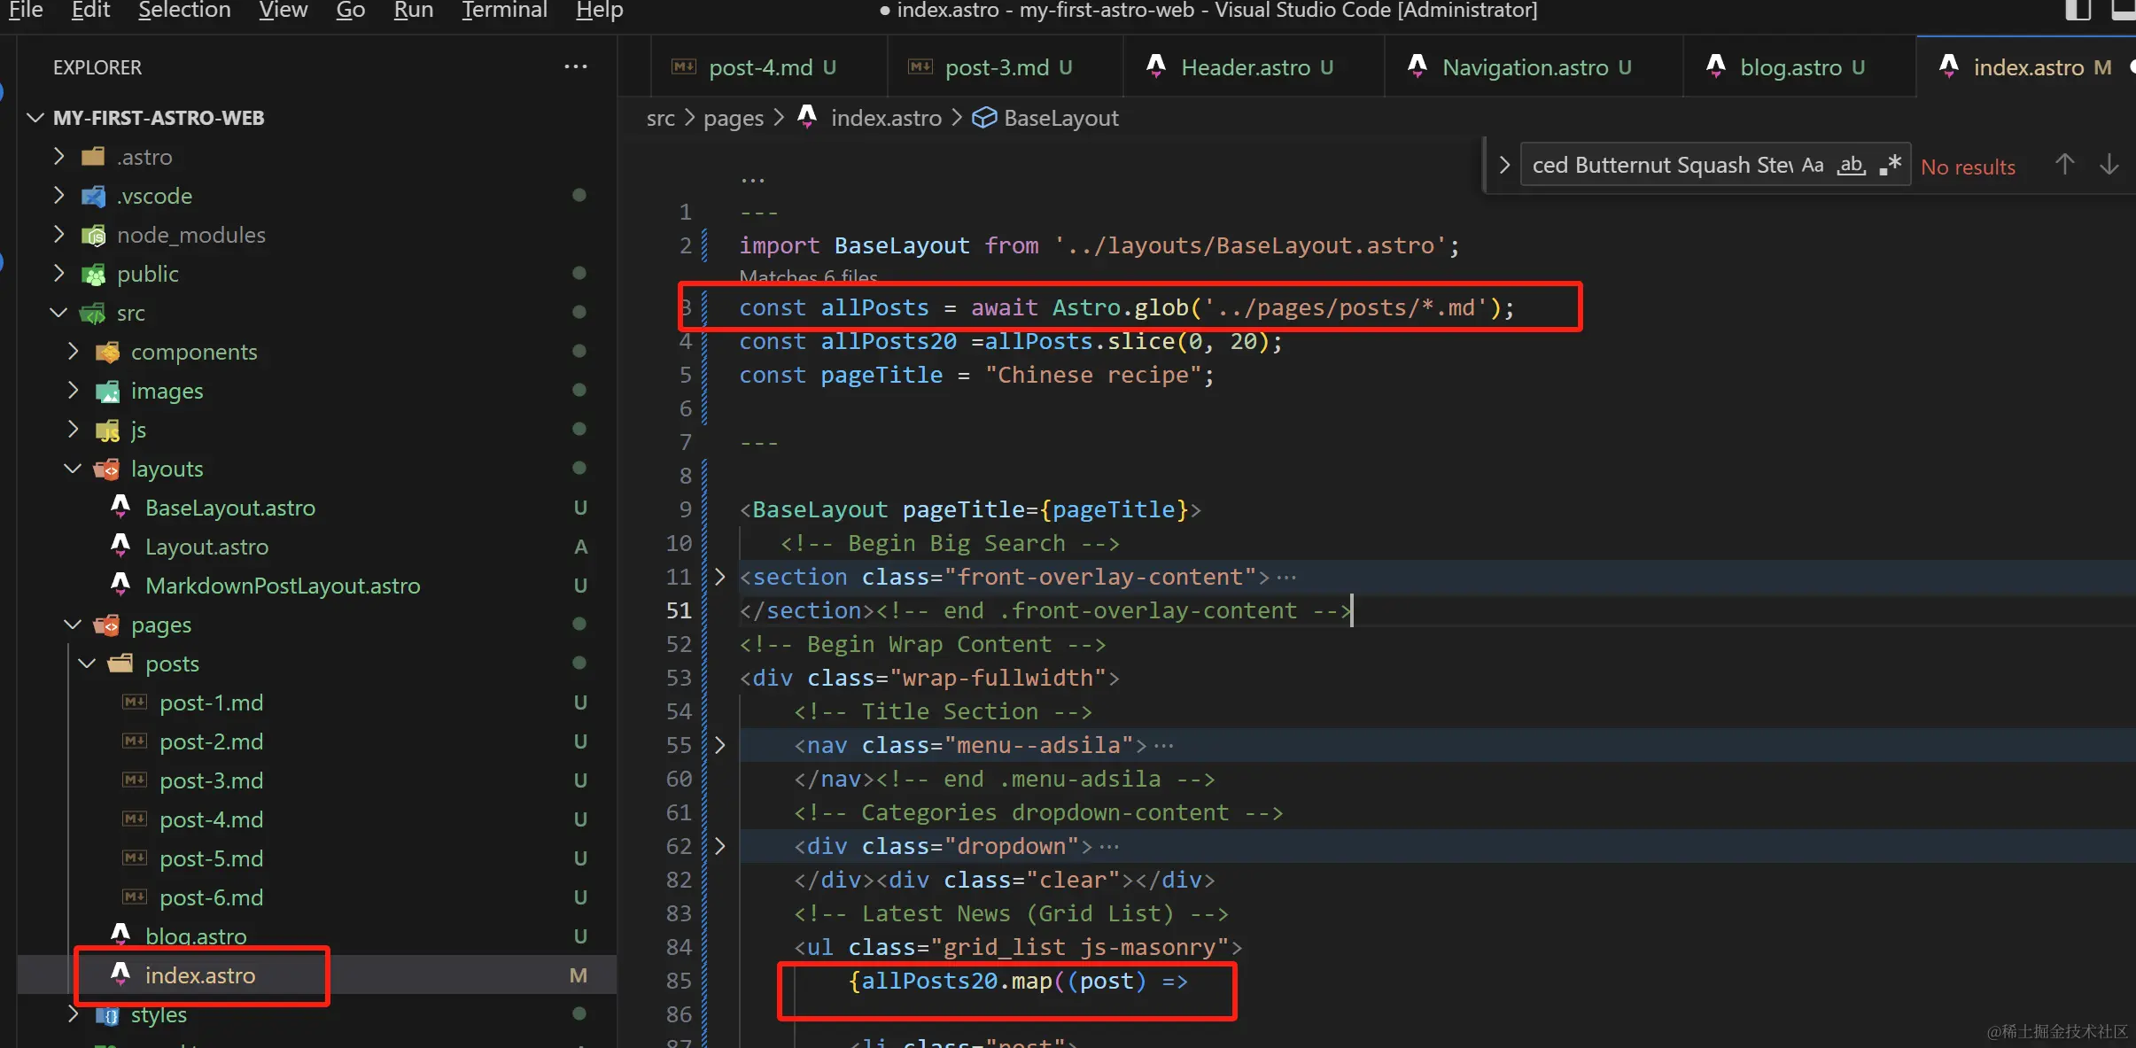Click the find input search field
This screenshot has width=2136, height=1048.
[1657, 166]
